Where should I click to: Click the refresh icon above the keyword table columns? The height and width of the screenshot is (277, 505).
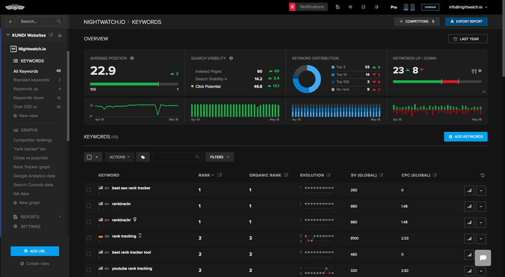coord(483,175)
